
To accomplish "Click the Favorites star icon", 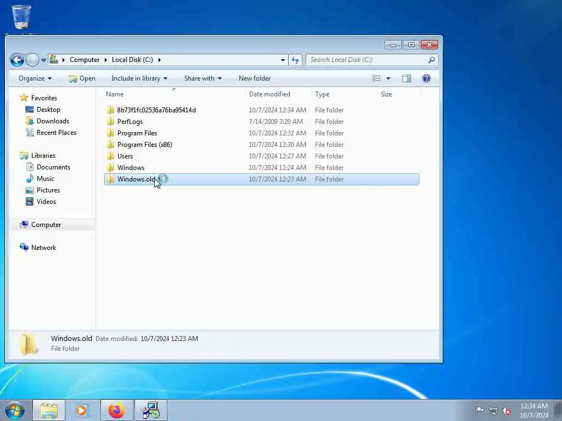I will click(x=24, y=98).
